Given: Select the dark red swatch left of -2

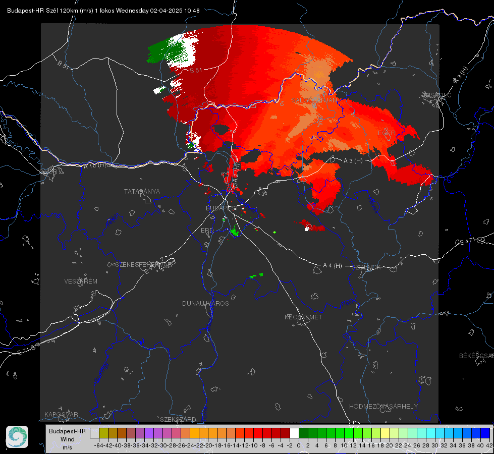Looking at the screenshot, I should pos(285,433).
